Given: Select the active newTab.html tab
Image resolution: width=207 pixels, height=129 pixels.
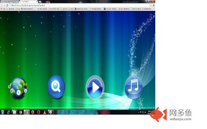Looking at the screenshot, I should point(28,2).
